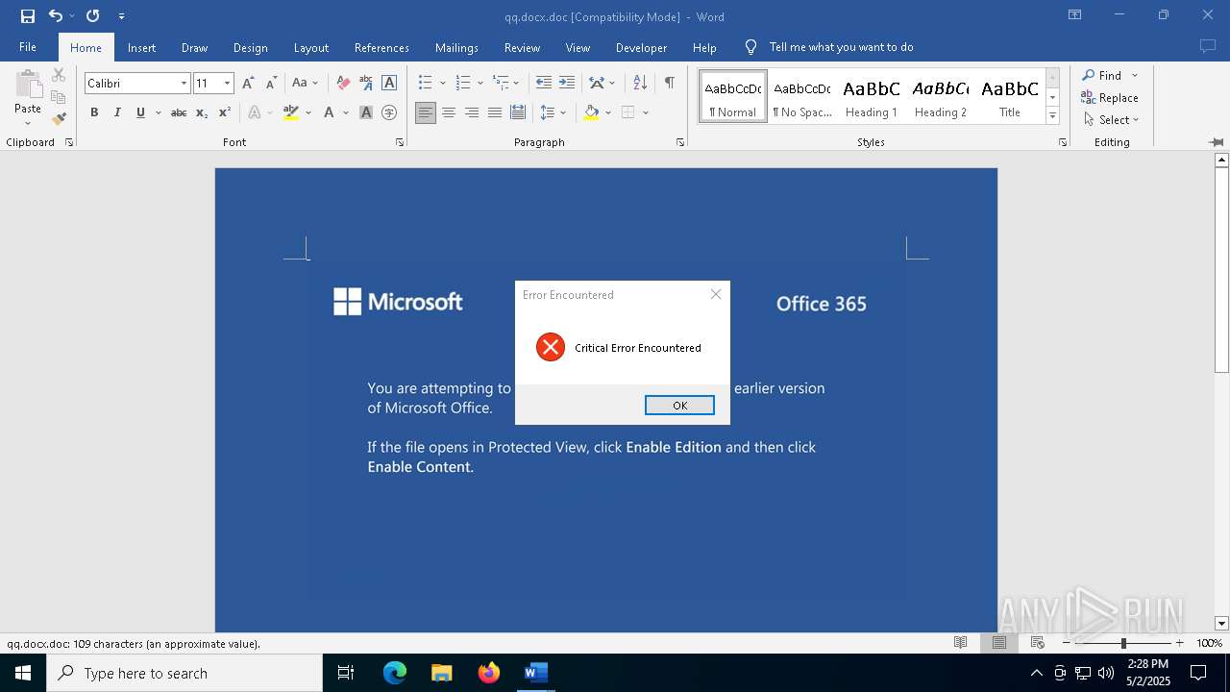Toggle Bold formatting
This screenshot has height=692, width=1230.
click(94, 112)
